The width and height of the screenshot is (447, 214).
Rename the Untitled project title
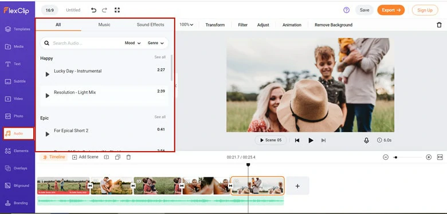tap(73, 10)
